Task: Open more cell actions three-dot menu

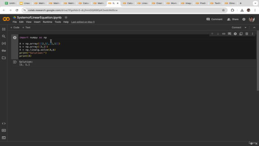Action: click(253, 34)
